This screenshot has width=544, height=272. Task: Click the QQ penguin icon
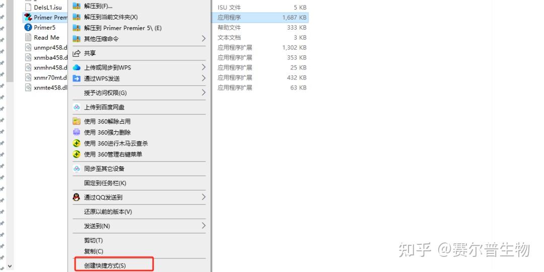pyautogui.click(x=77, y=197)
